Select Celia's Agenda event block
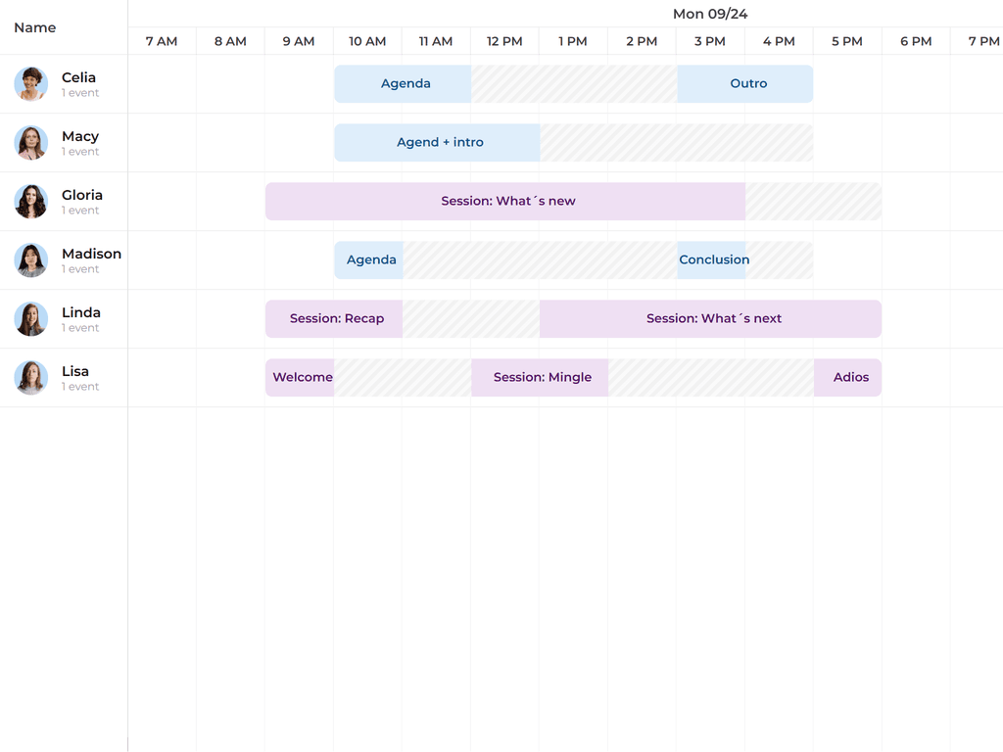 point(402,83)
